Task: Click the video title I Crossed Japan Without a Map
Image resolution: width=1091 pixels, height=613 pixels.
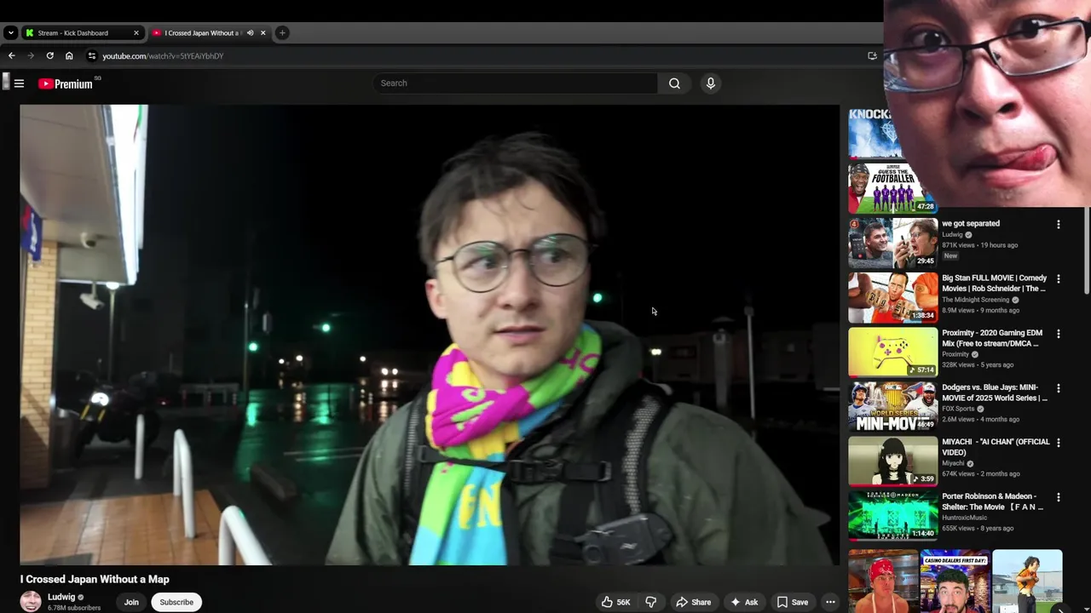Action: click(x=95, y=579)
